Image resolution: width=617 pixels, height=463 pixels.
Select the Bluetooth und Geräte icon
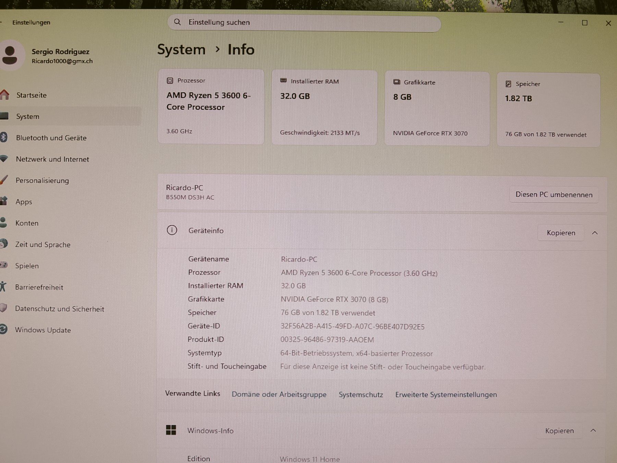click(x=3, y=137)
